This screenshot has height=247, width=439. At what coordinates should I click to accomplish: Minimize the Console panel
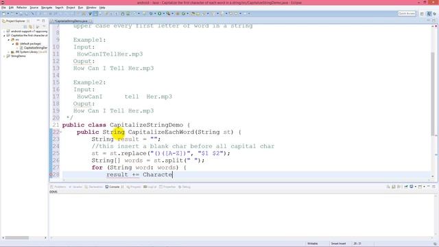click(428, 186)
